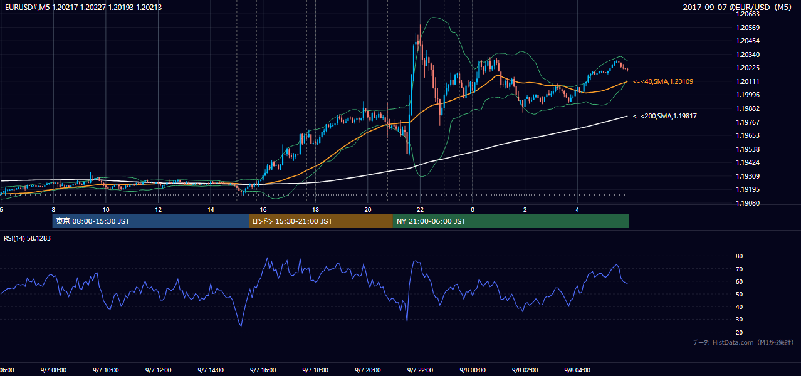
Task: Click price axis value 1.20225
Action: click(x=749, y=68)
